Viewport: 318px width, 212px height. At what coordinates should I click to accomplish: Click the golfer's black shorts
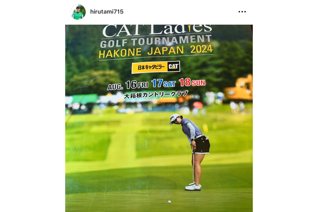coord(202,144)
